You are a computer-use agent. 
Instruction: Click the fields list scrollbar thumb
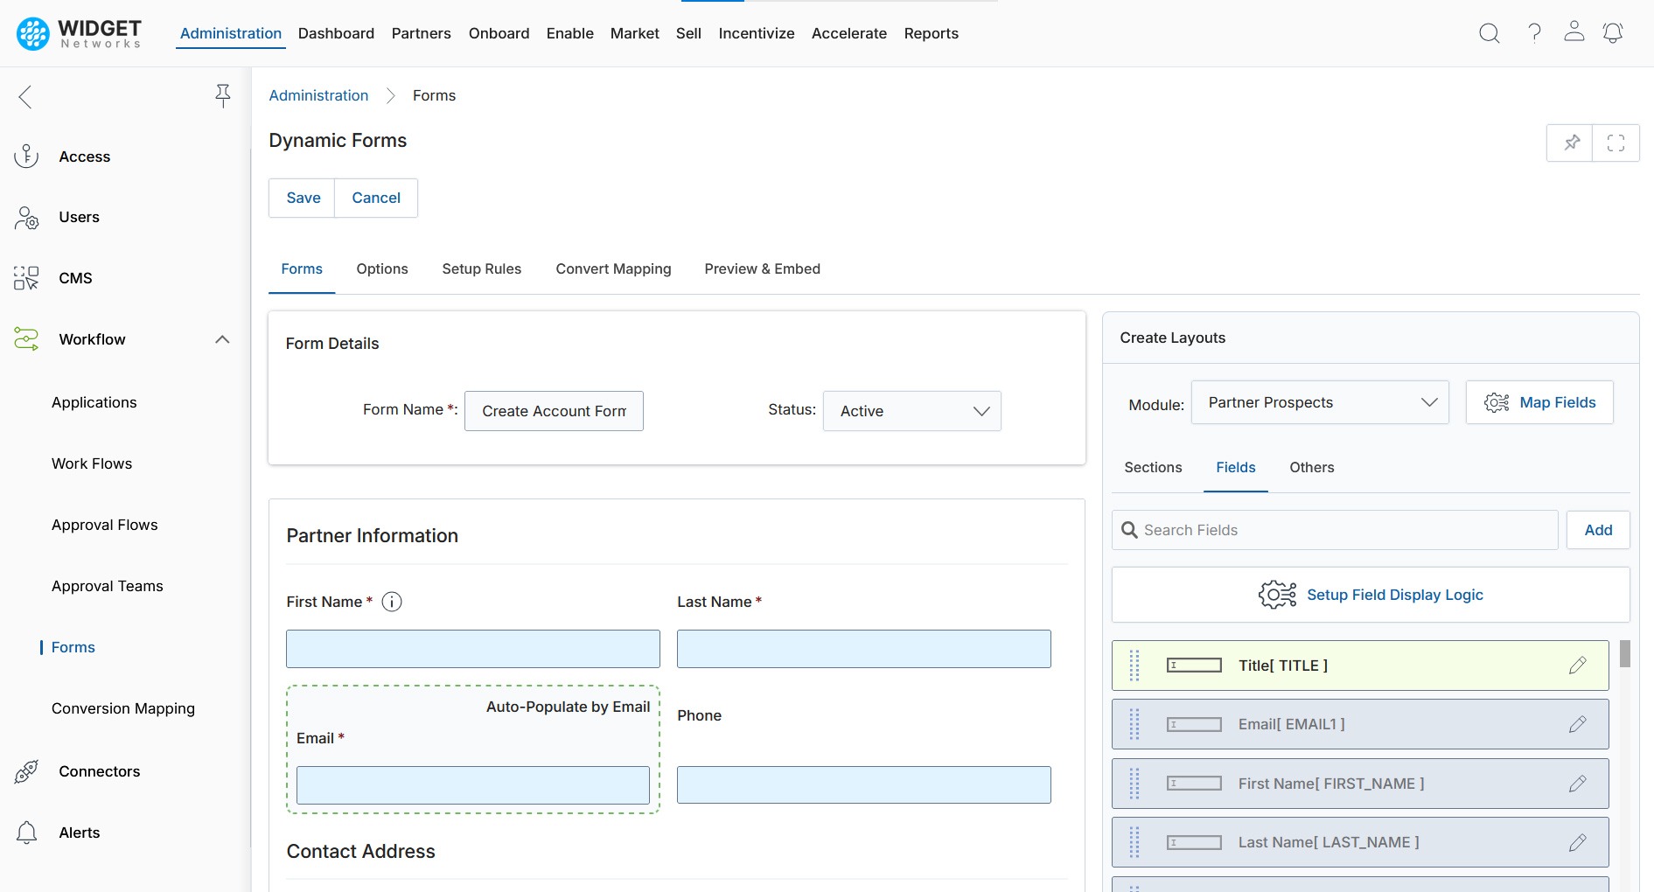pos(1624,653)
